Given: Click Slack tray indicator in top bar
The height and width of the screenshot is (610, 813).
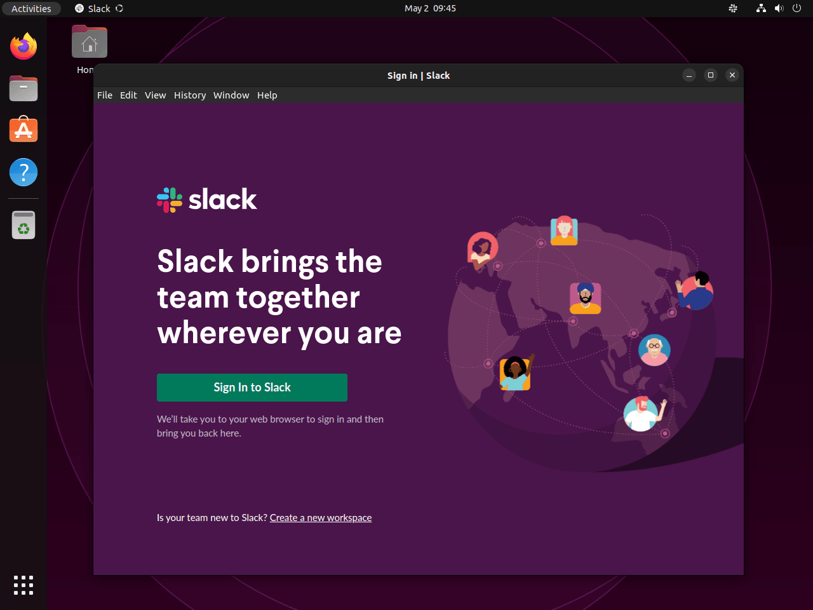Looking at the screenshot, I should click(733, 8).
